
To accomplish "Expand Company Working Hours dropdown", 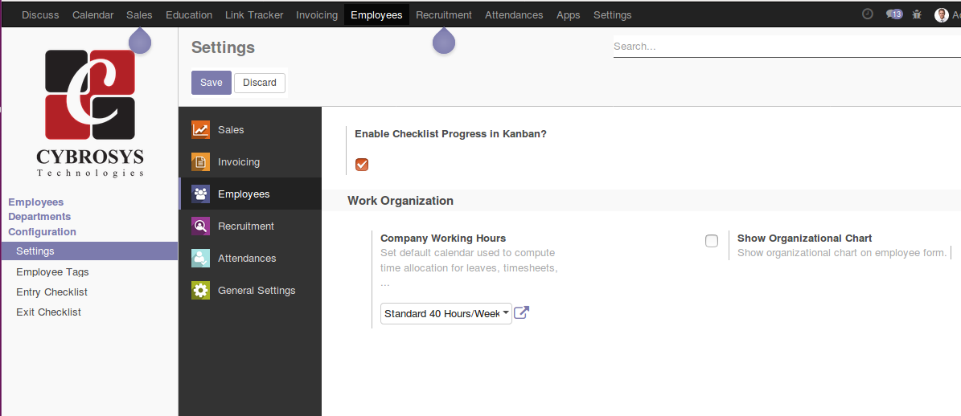I will point(446,313).
